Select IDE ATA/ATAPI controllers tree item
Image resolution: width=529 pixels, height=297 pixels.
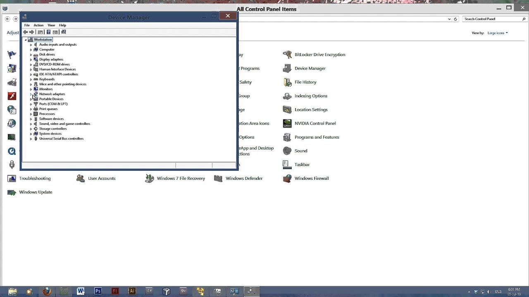[x=59, y=74]
